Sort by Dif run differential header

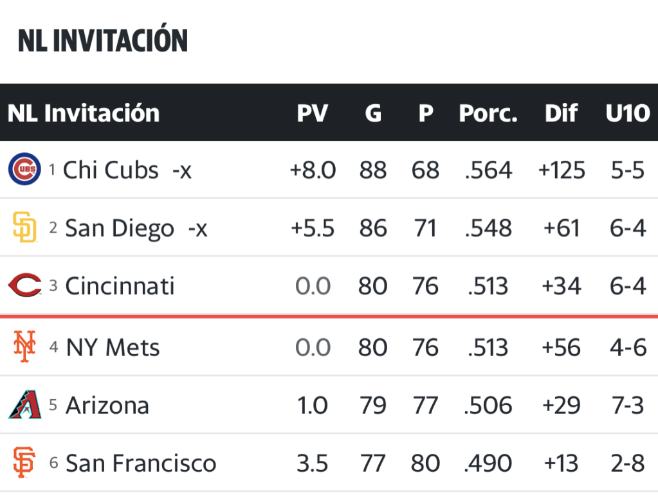(562, 113)
